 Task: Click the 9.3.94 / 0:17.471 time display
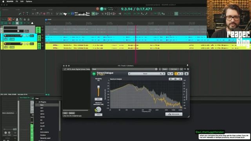point(136,9)
